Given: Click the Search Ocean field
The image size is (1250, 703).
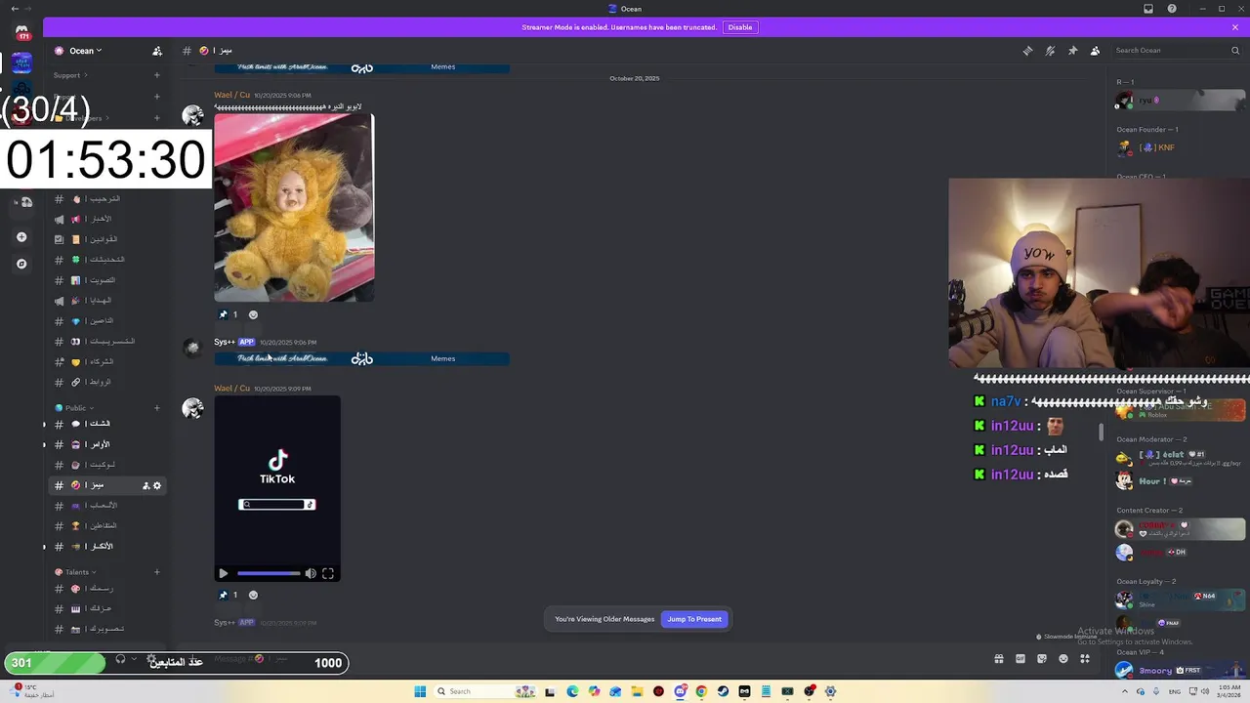Looking at the screenshot, I should coord(1176,51).
